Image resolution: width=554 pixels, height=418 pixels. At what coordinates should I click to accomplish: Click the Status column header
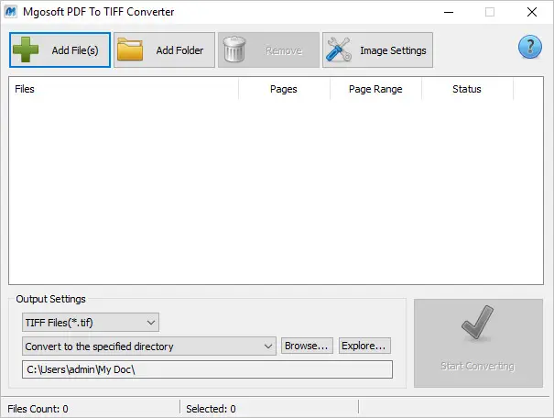[467, 89]
